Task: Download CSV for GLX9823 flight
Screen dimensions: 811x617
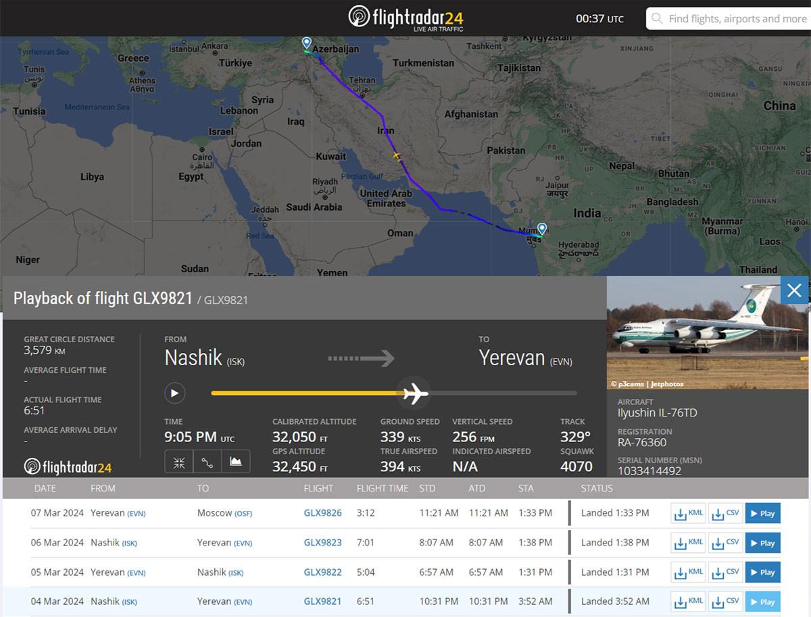Action: coord(725,543)
